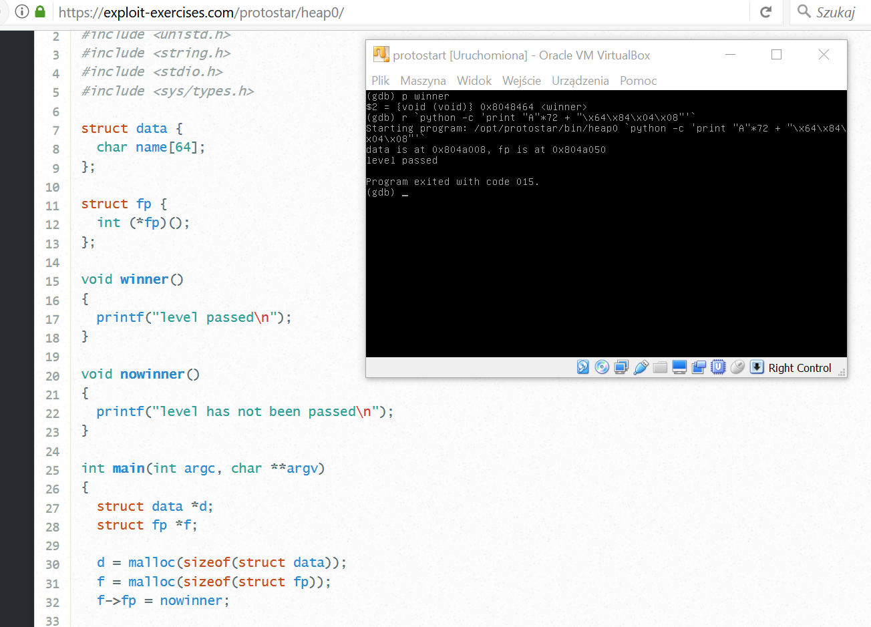871x627 pixels.
Task: Open the Pomoc menu
Action: (x=637, y=80)
